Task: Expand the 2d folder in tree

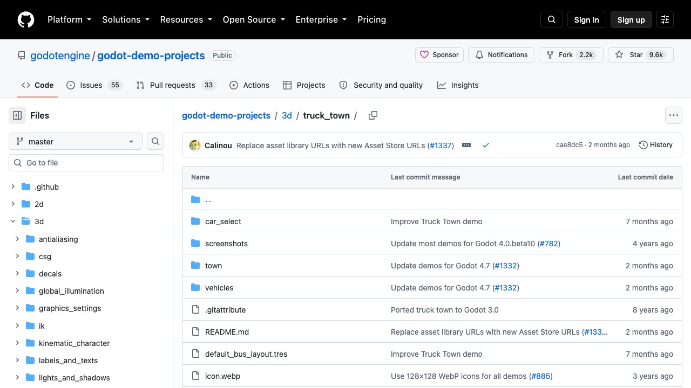Action: tap(13, 204)
